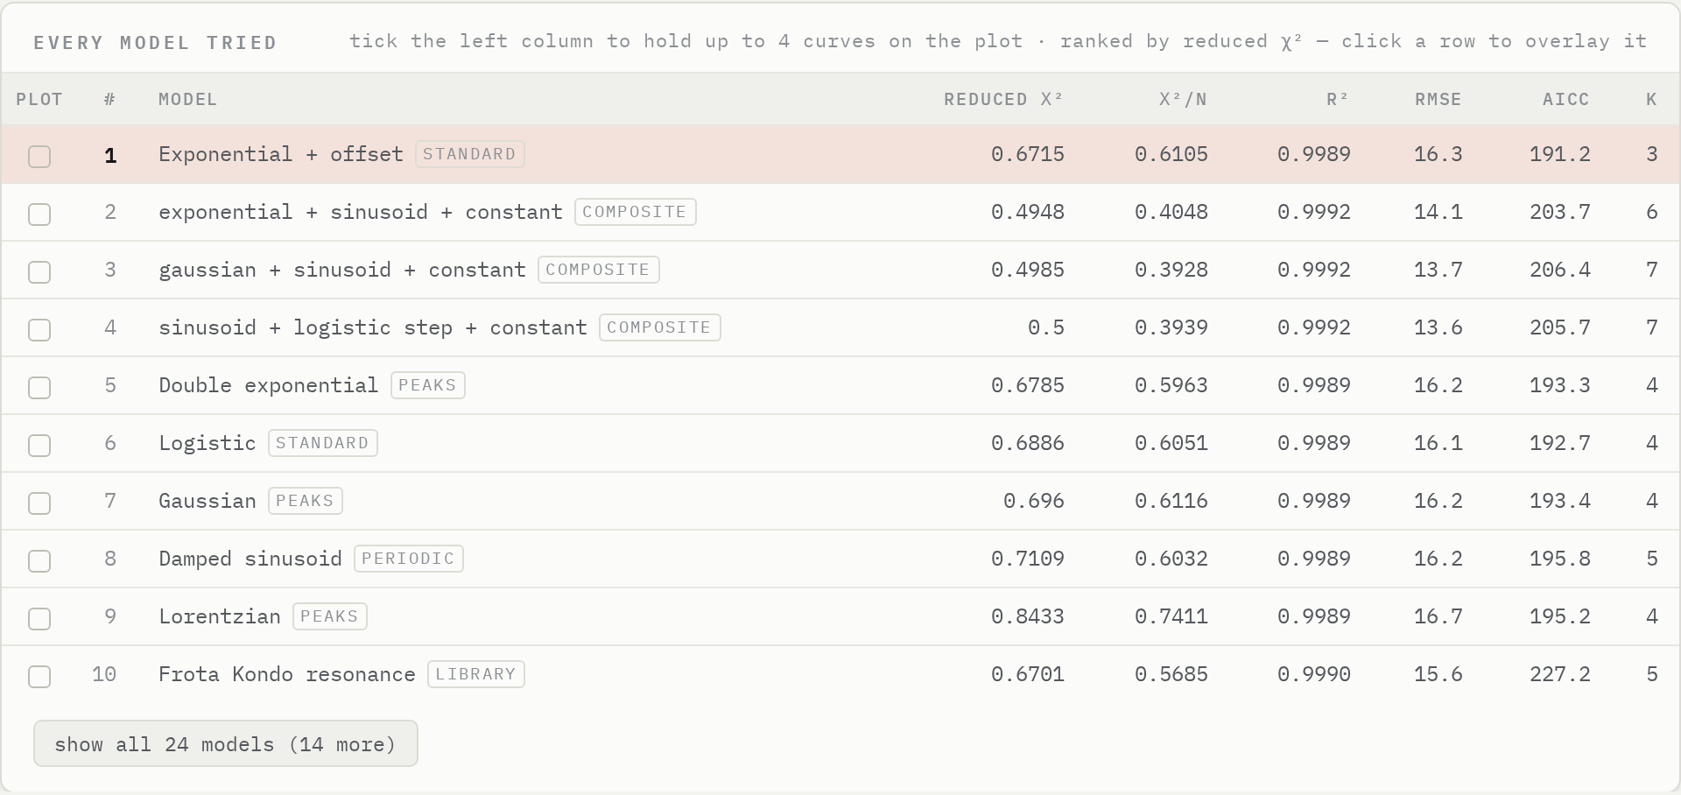The image size is (1681, 795).
Task: Select the 'Double exponential' model name
Action: [x=269, y=385]
